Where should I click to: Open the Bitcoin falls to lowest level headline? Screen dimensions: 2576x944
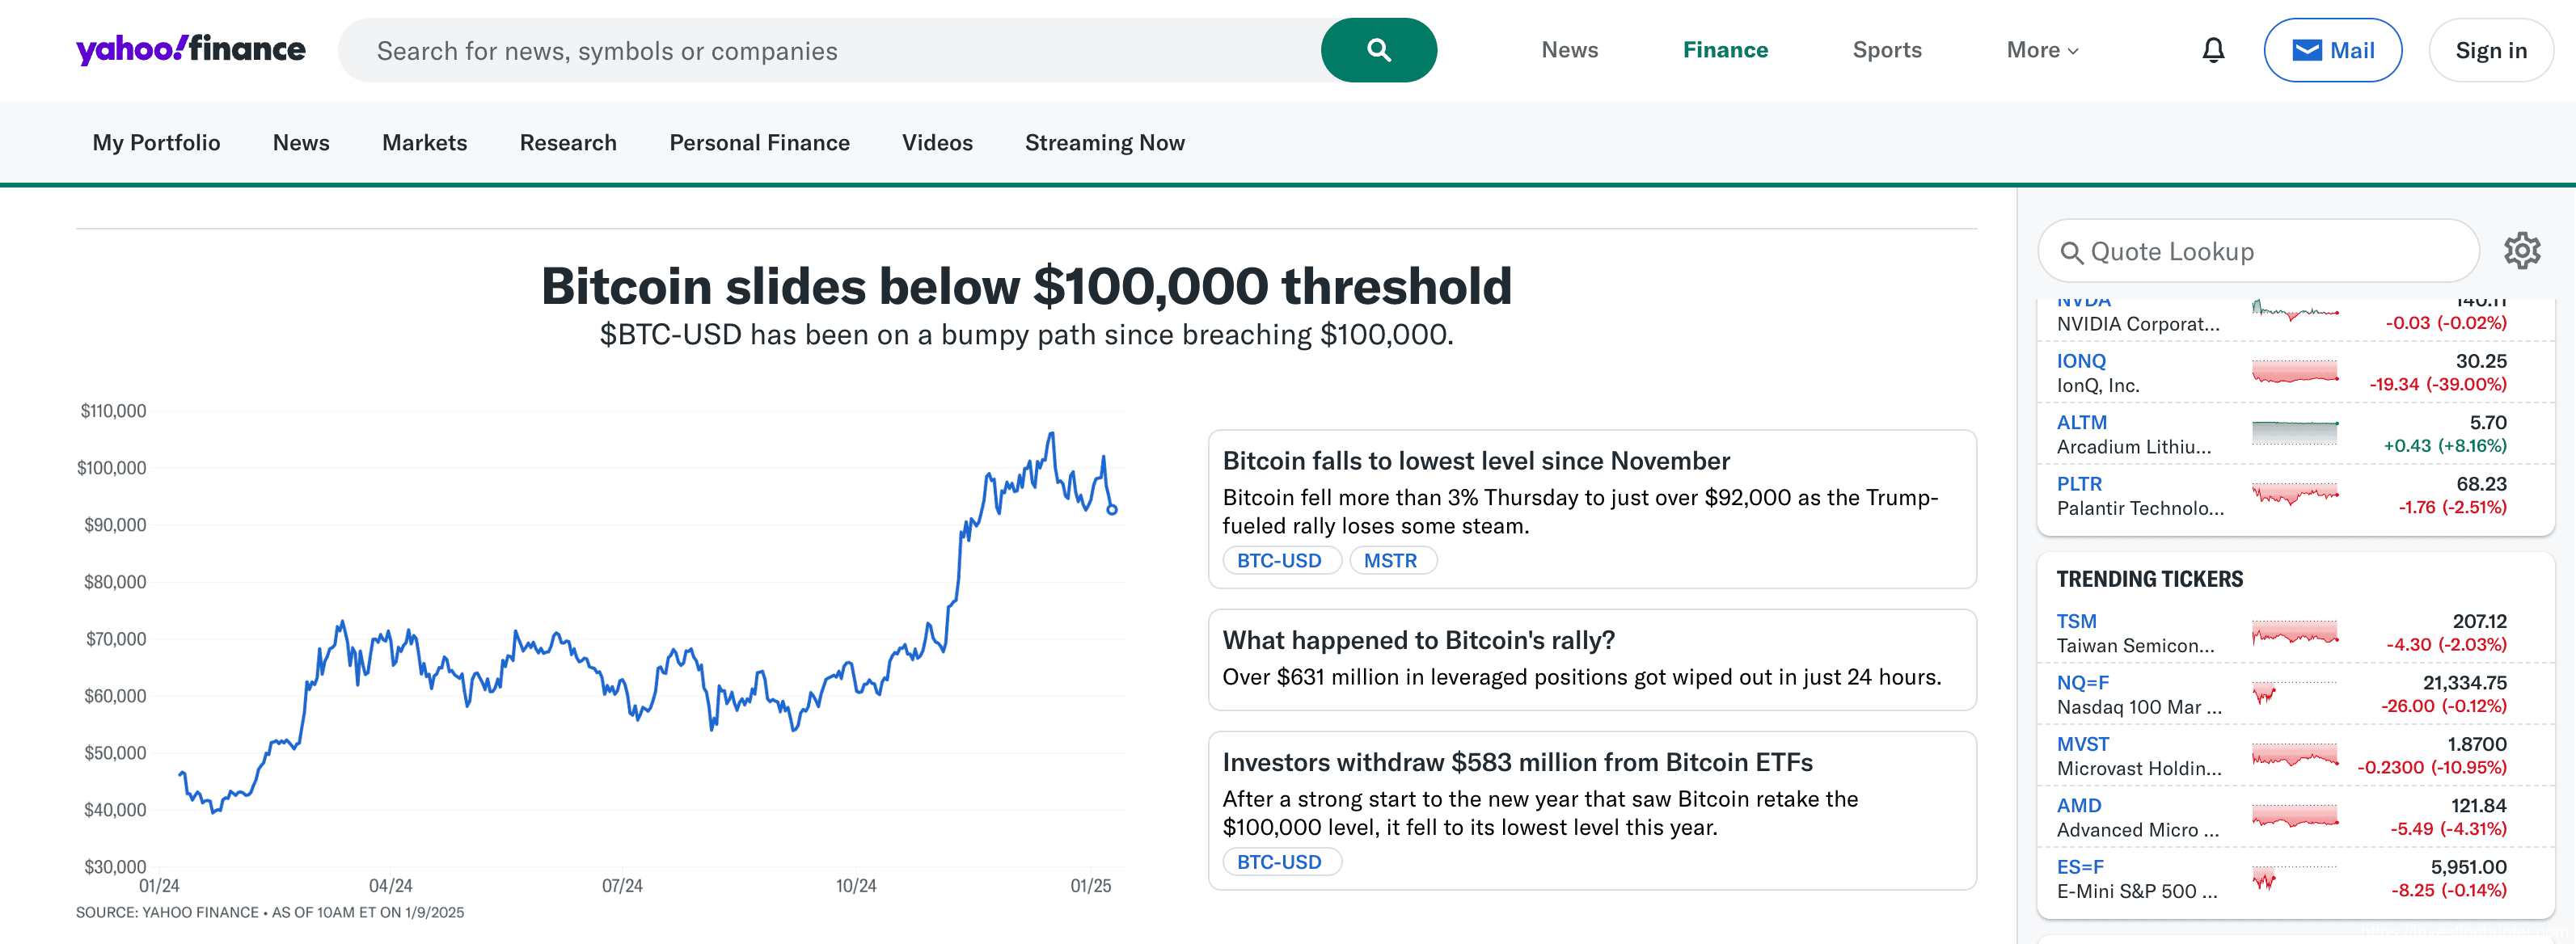click(x=1475, y=461)
